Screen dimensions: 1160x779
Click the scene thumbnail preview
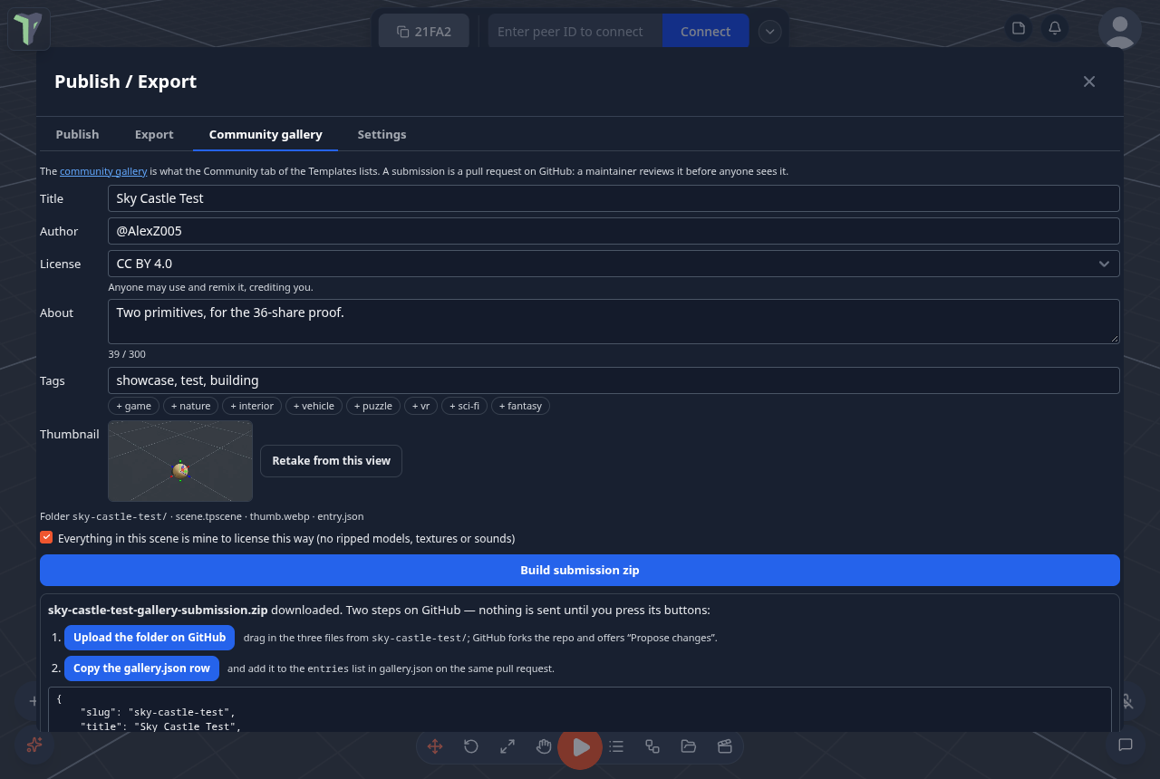point(180,461)
